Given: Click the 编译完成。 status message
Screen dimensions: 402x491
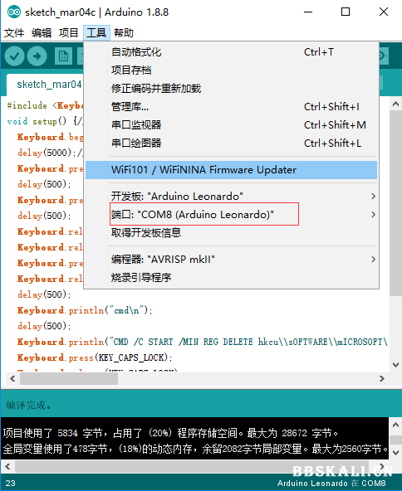Looking at the screenshot, I should coord(28,406).
